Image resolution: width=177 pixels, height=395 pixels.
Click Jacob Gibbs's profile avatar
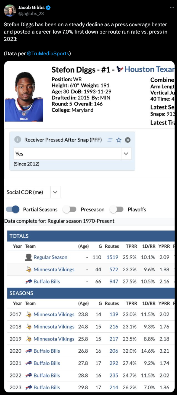click(x=10, y=11)
